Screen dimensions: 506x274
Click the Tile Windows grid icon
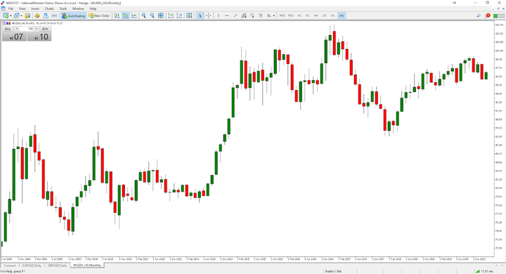161,15
